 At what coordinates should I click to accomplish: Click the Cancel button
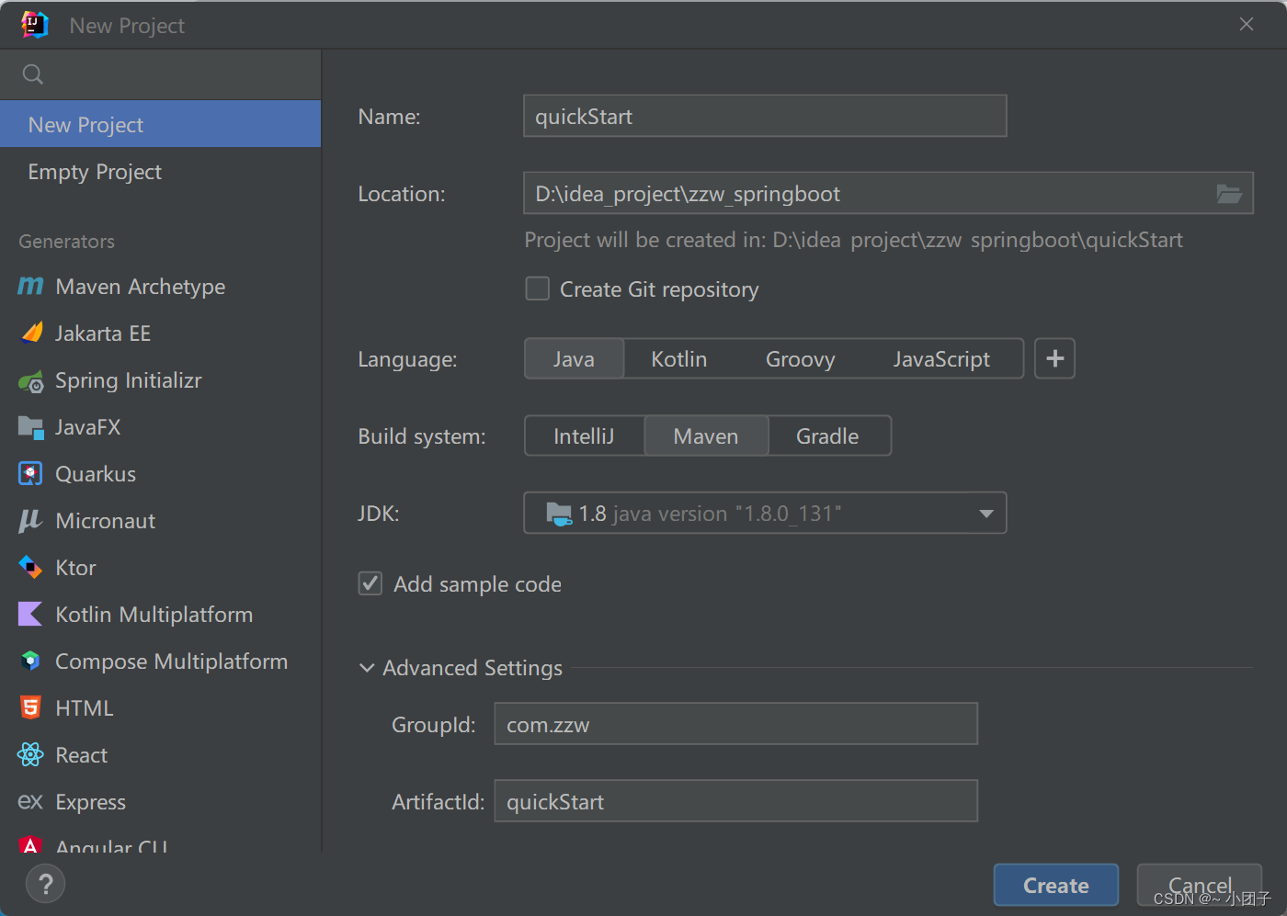[1200, 885]
